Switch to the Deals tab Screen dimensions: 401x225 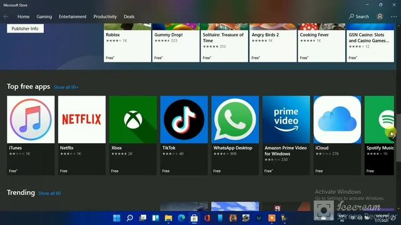coord(129,17)
